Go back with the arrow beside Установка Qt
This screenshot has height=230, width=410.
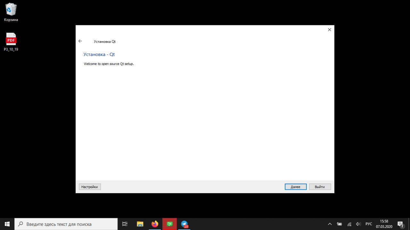click(x=80, y=41)
